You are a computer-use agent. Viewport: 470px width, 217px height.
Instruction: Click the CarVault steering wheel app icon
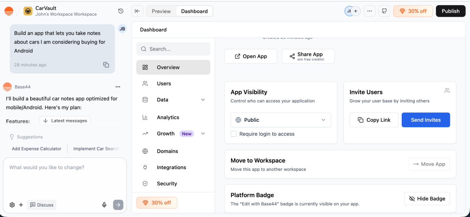(28, 11)
